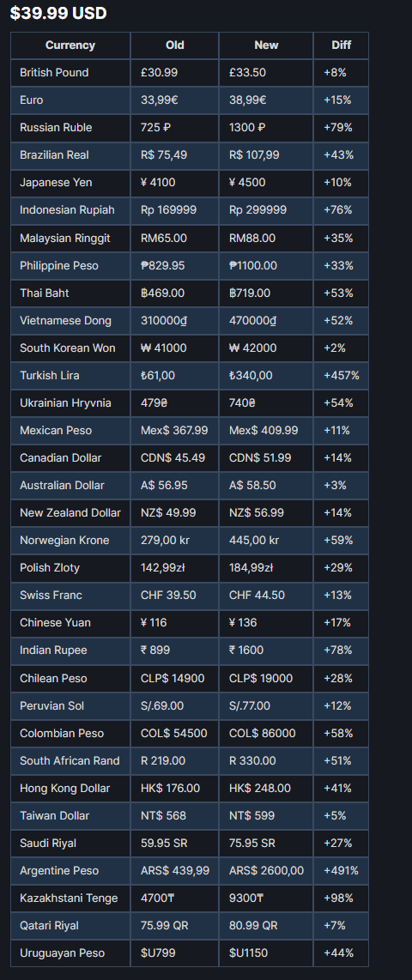Click the Norwegian Krone 445,00 kr cell
The image size is (412, 980).
[x=266, y=541]
